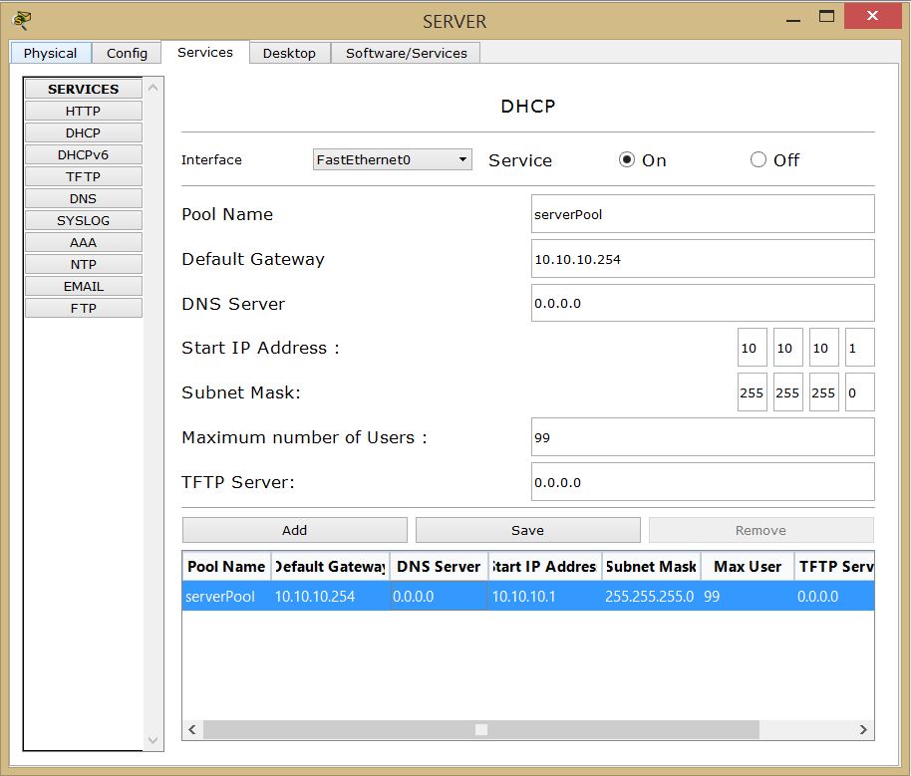Viewport: 911px width, 776px height.
Task: Click the 10.10.10.1 start IP cell
Action: click(544, 596)
